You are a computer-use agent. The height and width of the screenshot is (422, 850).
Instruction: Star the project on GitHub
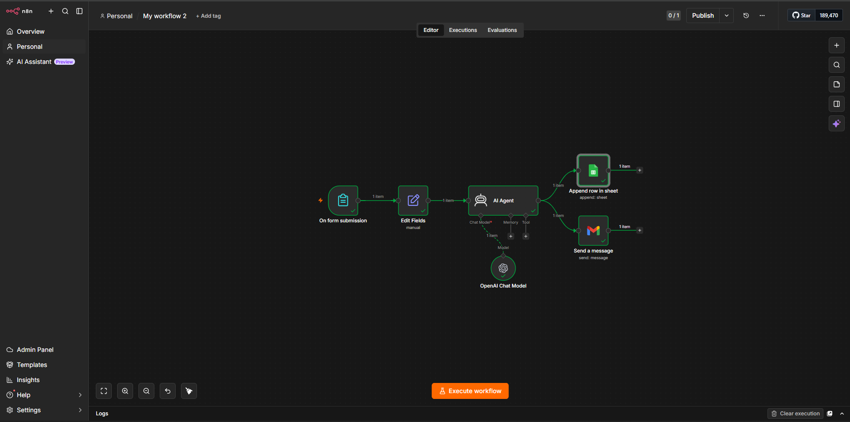point(802,16)
